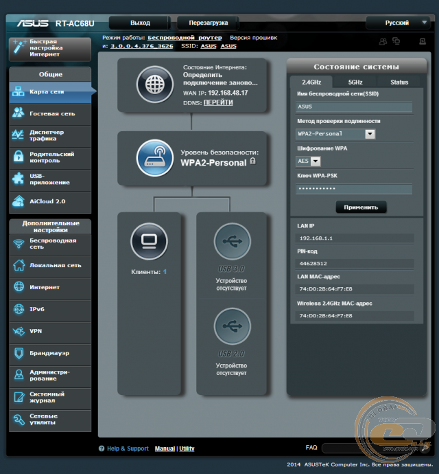The height and width of the screenshot is (474, 439).
Task: Switch to the 2.4GHz tab
Action: 311,82
